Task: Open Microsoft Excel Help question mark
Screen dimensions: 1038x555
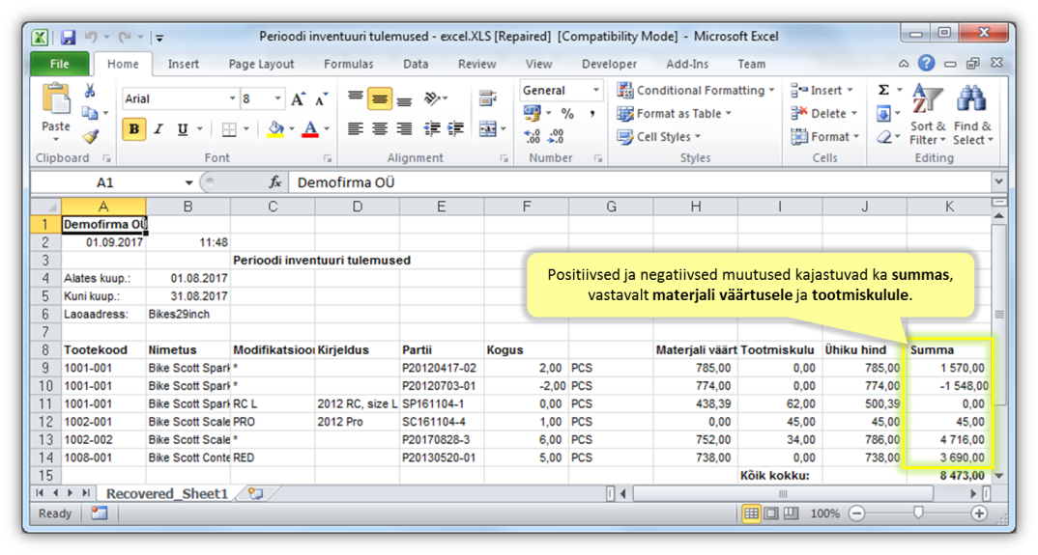Action: 927,64
